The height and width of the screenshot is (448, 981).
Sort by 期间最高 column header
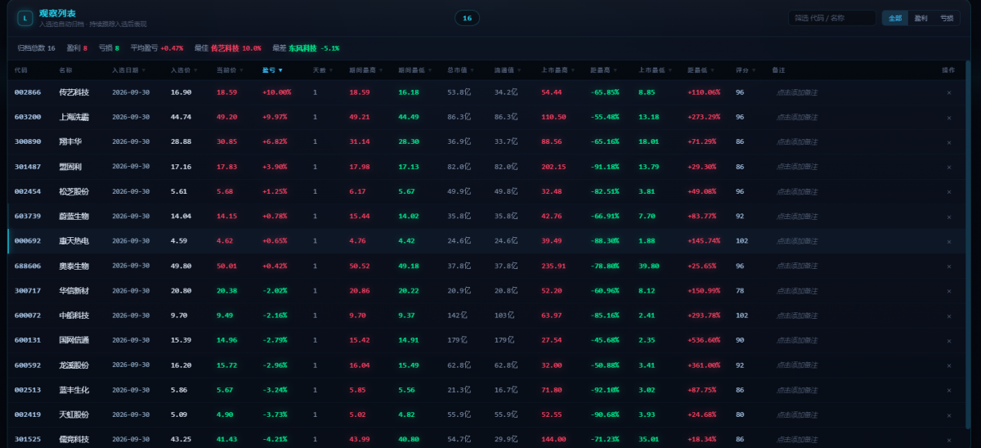coord(365,70)
